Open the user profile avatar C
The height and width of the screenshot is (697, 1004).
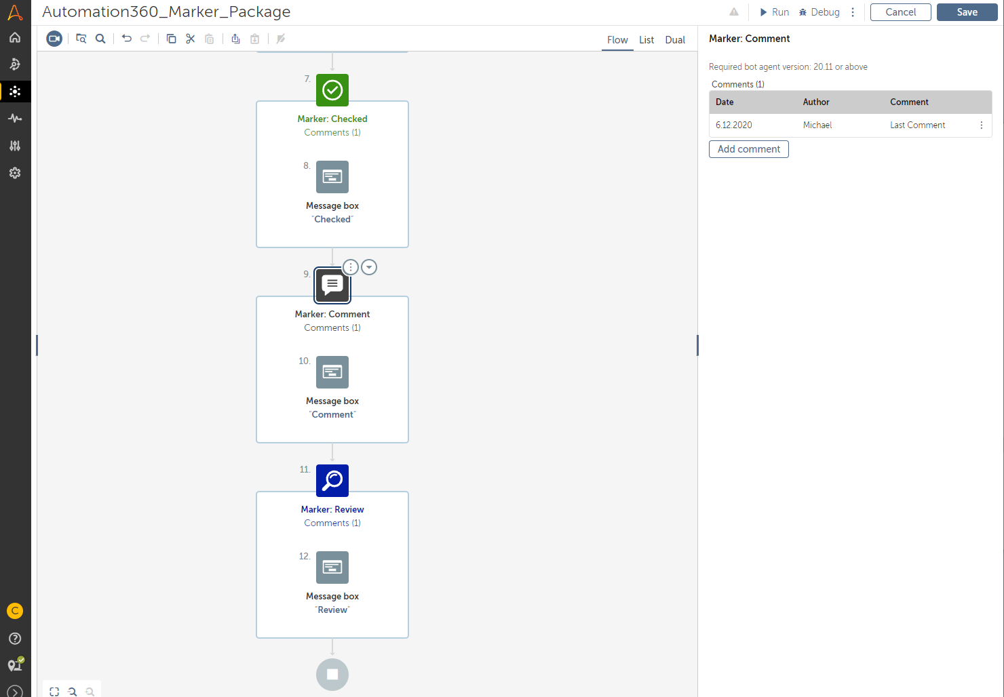coord(15,611)
